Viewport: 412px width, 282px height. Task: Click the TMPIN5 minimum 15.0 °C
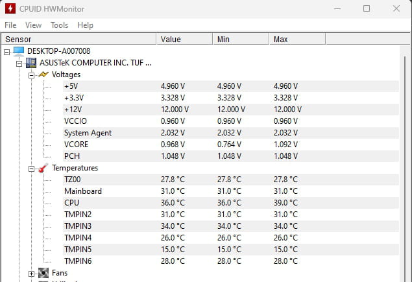pyautogui.click(x=230, y=250)
